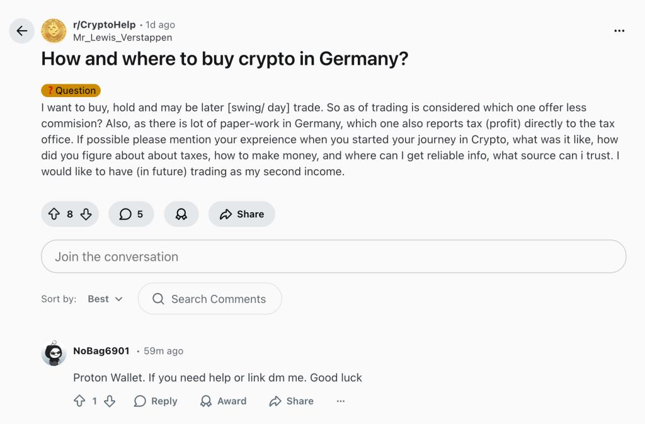This screenshot has height=424, width=645.
Task: Open the comment's three-dot overflow menu
Action: (340, 401)
